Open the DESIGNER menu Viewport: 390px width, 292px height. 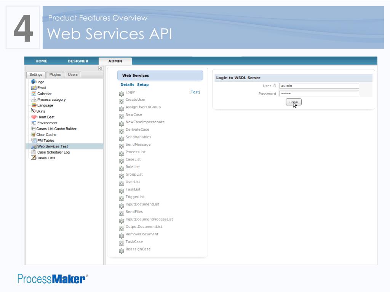tap(78, 61)
